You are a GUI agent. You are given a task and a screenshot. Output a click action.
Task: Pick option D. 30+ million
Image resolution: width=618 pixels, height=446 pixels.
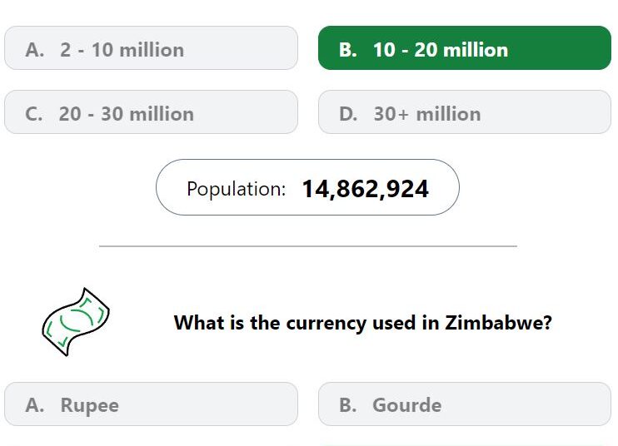[464, 112]
